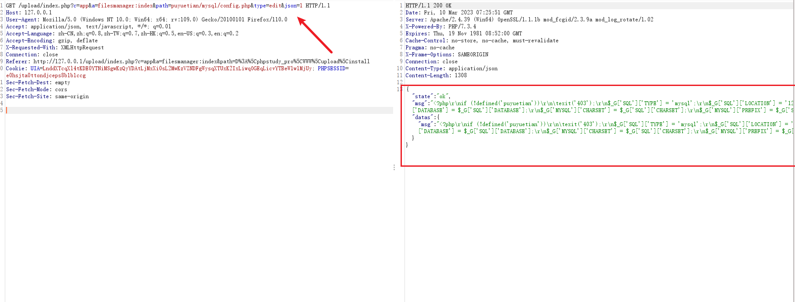Click the "state":"ok" JSON line
Screen dimensions: 795x302
tap(432, 96)
